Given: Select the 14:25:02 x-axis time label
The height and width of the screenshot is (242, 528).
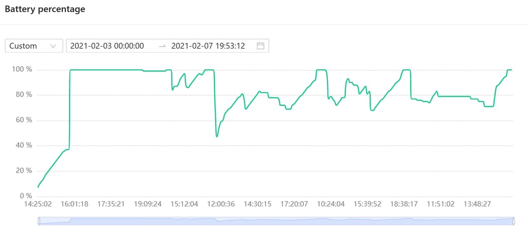Looking at the screenshot, I should coord(38,204).
